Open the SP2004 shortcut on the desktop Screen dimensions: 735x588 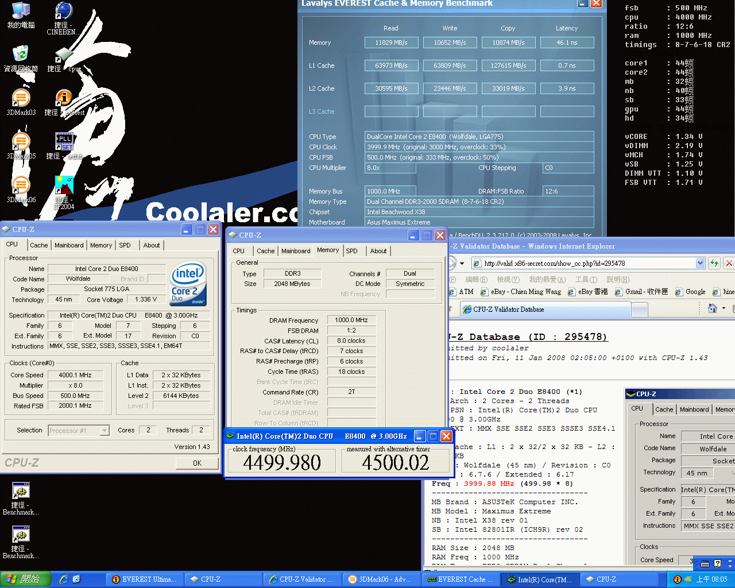pyautogui.click(x=64, y=192)
